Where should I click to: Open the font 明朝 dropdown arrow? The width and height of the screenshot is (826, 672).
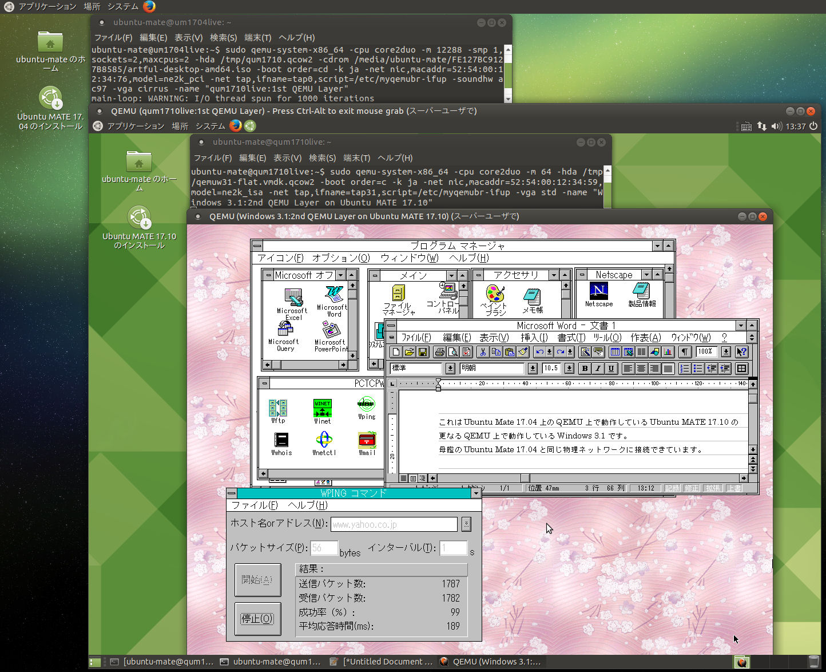533,368
